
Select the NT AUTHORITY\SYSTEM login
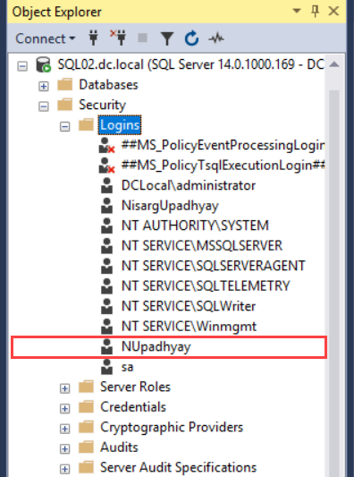coord(195,226)
